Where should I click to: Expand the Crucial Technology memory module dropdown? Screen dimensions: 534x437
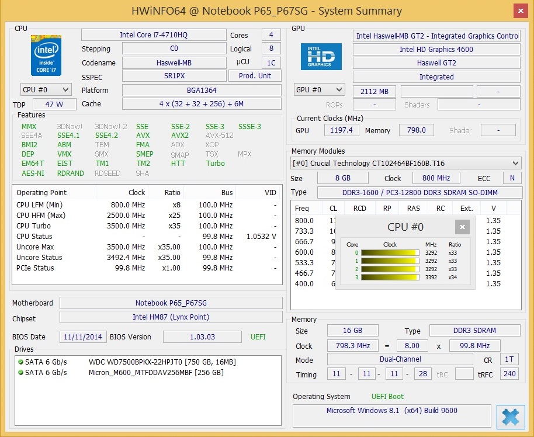[x=405, y=164]
